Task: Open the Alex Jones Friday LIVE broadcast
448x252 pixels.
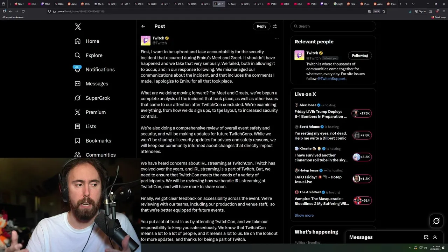Action: (x=321, y=114)
